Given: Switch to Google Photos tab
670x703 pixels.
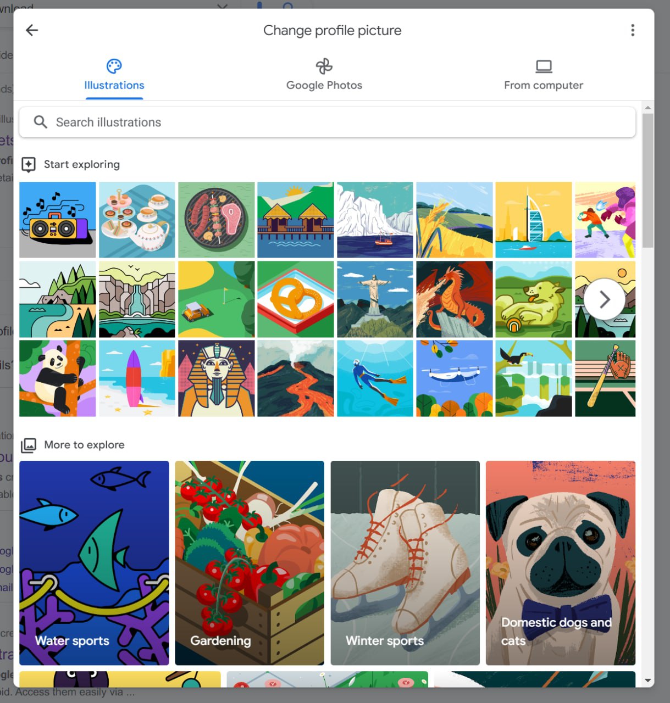Looking at the screenshot, I should (x=324, y=76).
